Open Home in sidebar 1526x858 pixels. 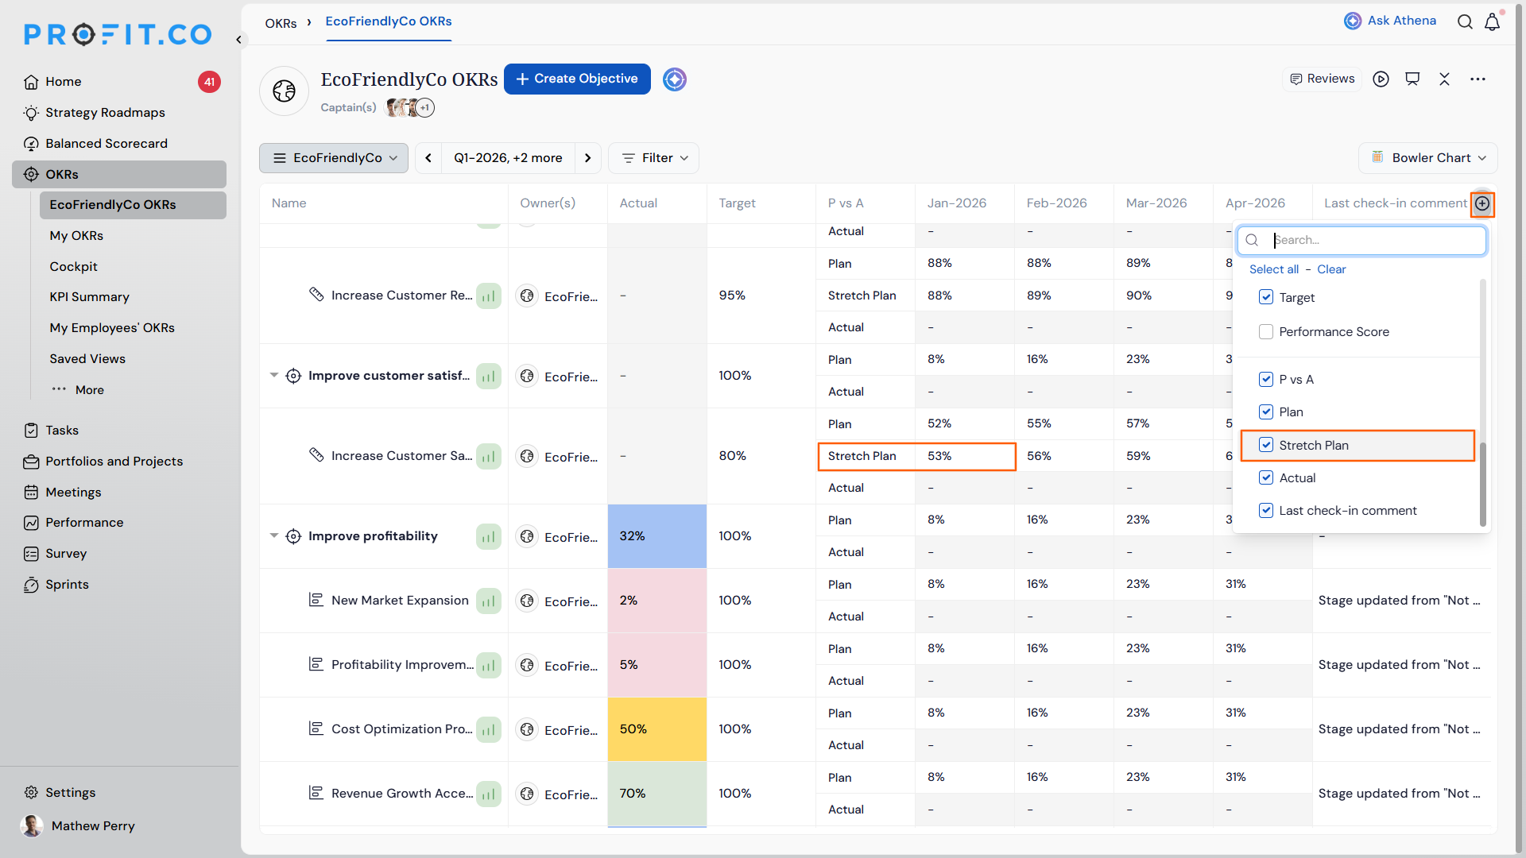[x=64, y=82]
